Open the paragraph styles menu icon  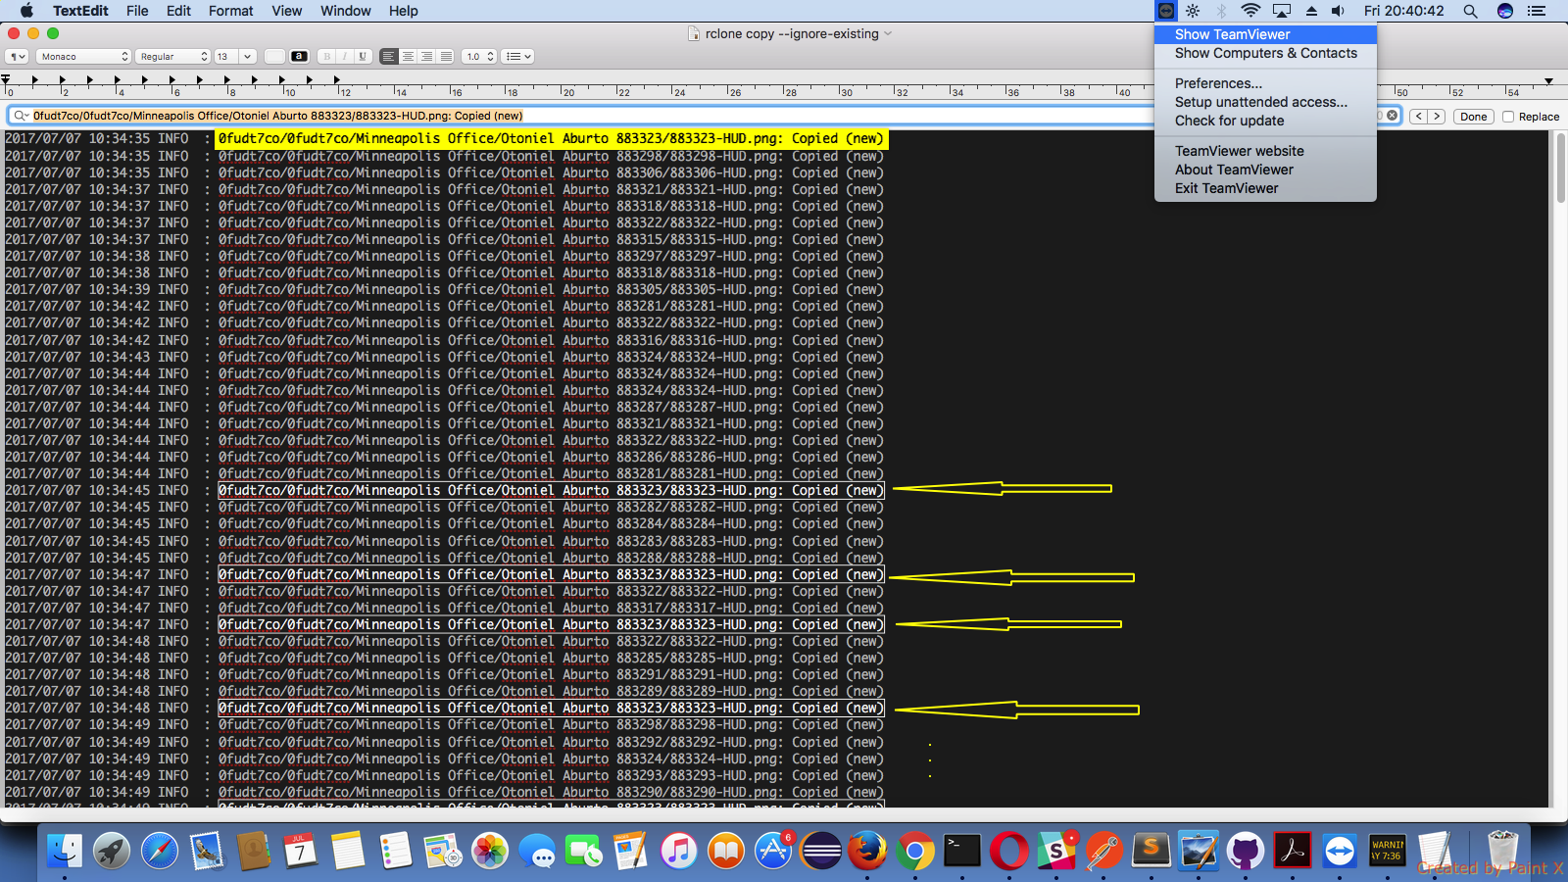pyautogui.click(x=16, y=56)
